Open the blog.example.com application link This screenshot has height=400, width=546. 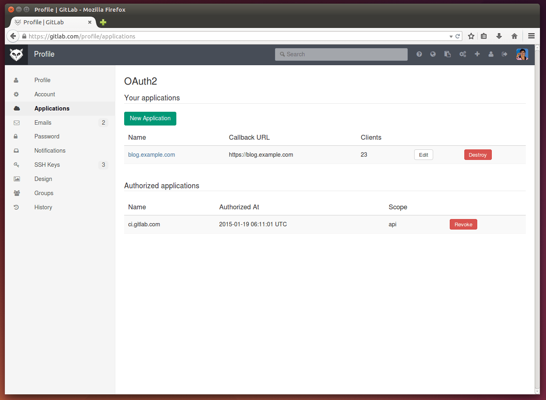tap(151, 155)
